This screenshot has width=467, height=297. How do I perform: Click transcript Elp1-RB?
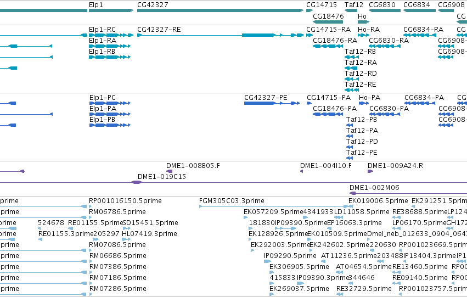pyautogui.click(x=110, y=57)
